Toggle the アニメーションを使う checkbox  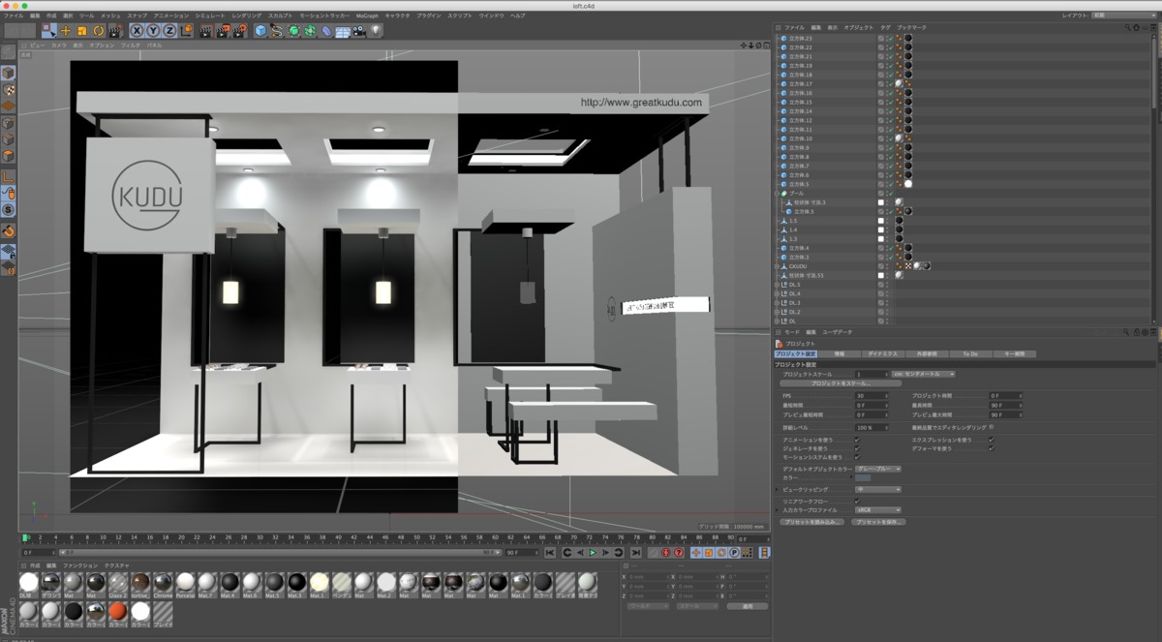(857, 440)
